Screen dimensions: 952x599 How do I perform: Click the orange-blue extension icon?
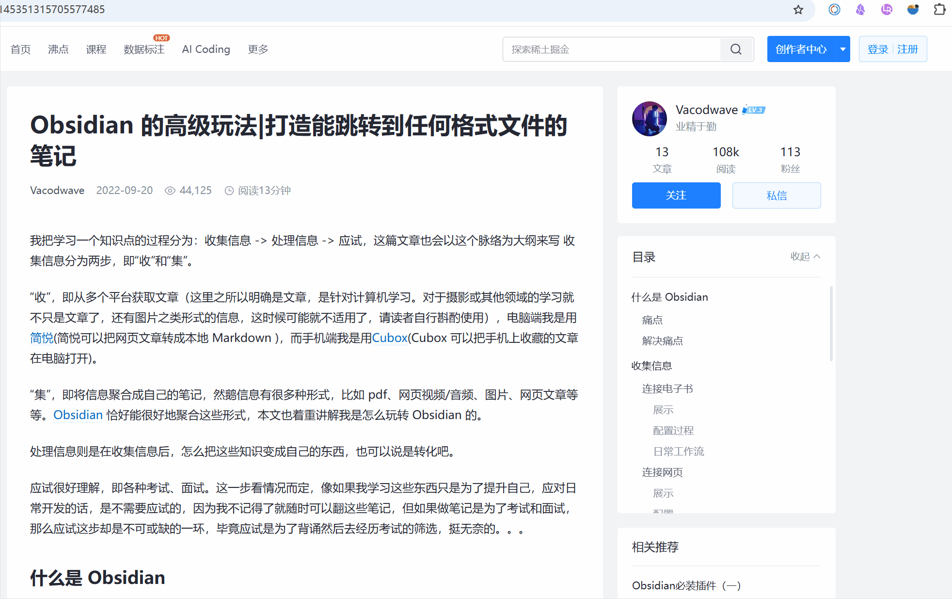click(913, 10)
